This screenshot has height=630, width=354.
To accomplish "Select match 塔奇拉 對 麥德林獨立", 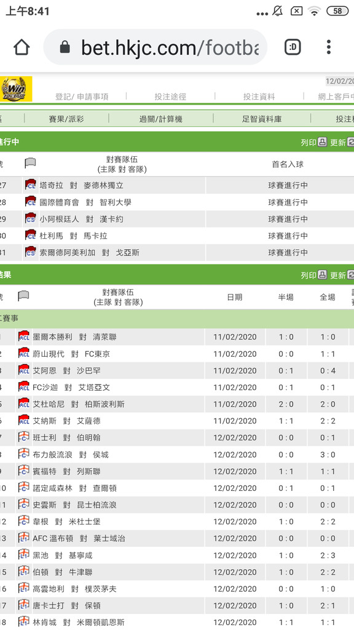I will (82, 185).
